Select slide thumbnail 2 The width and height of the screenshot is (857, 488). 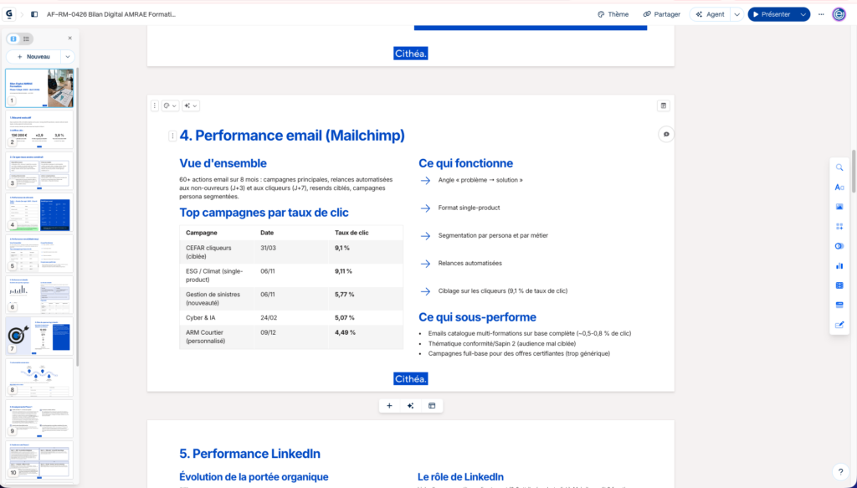39,130
